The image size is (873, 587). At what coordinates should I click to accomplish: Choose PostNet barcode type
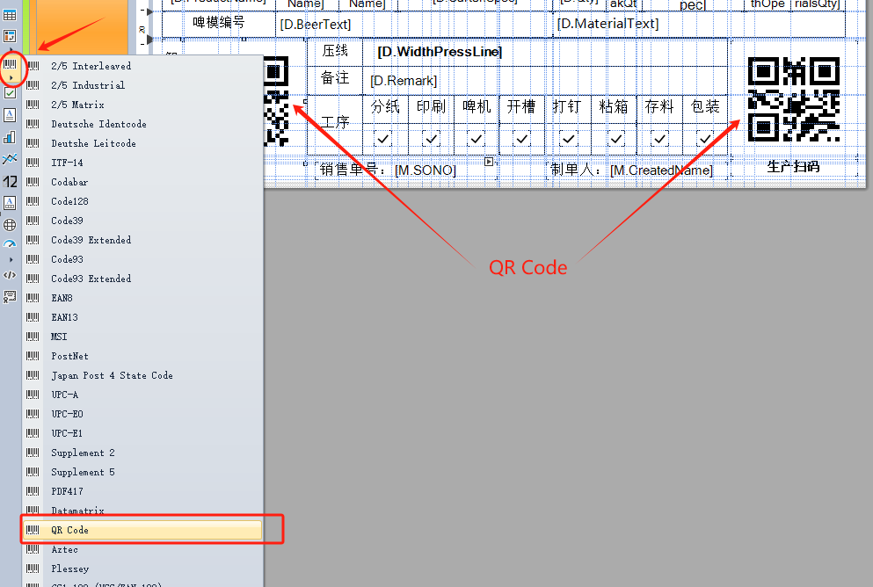tap(142, 356)
